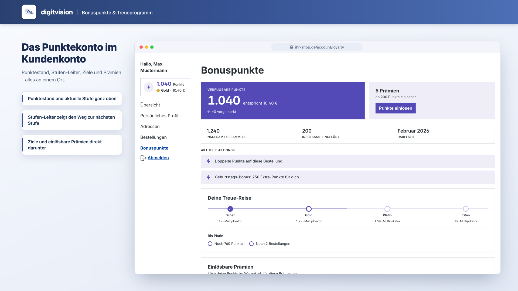Go to Bestellungen in account menu
Screen dimensions: 518x291
point(154,137)
